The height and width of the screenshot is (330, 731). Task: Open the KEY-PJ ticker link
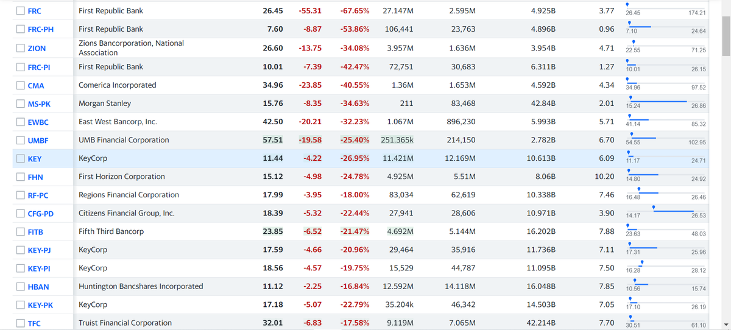pos(39,251)
